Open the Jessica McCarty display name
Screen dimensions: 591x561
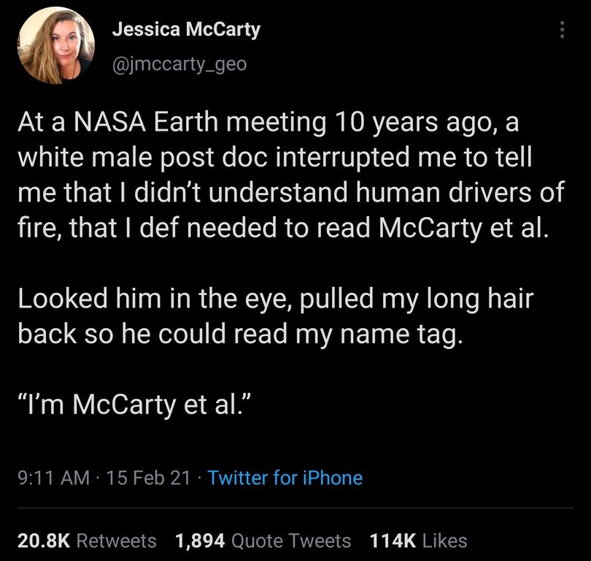point(186,30)
